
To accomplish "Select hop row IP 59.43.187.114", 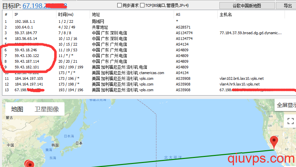I will tap(27, 61).
